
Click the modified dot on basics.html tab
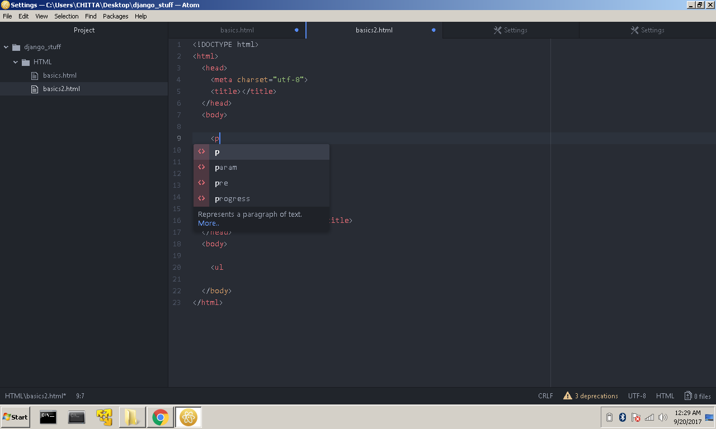pos(296,30)
